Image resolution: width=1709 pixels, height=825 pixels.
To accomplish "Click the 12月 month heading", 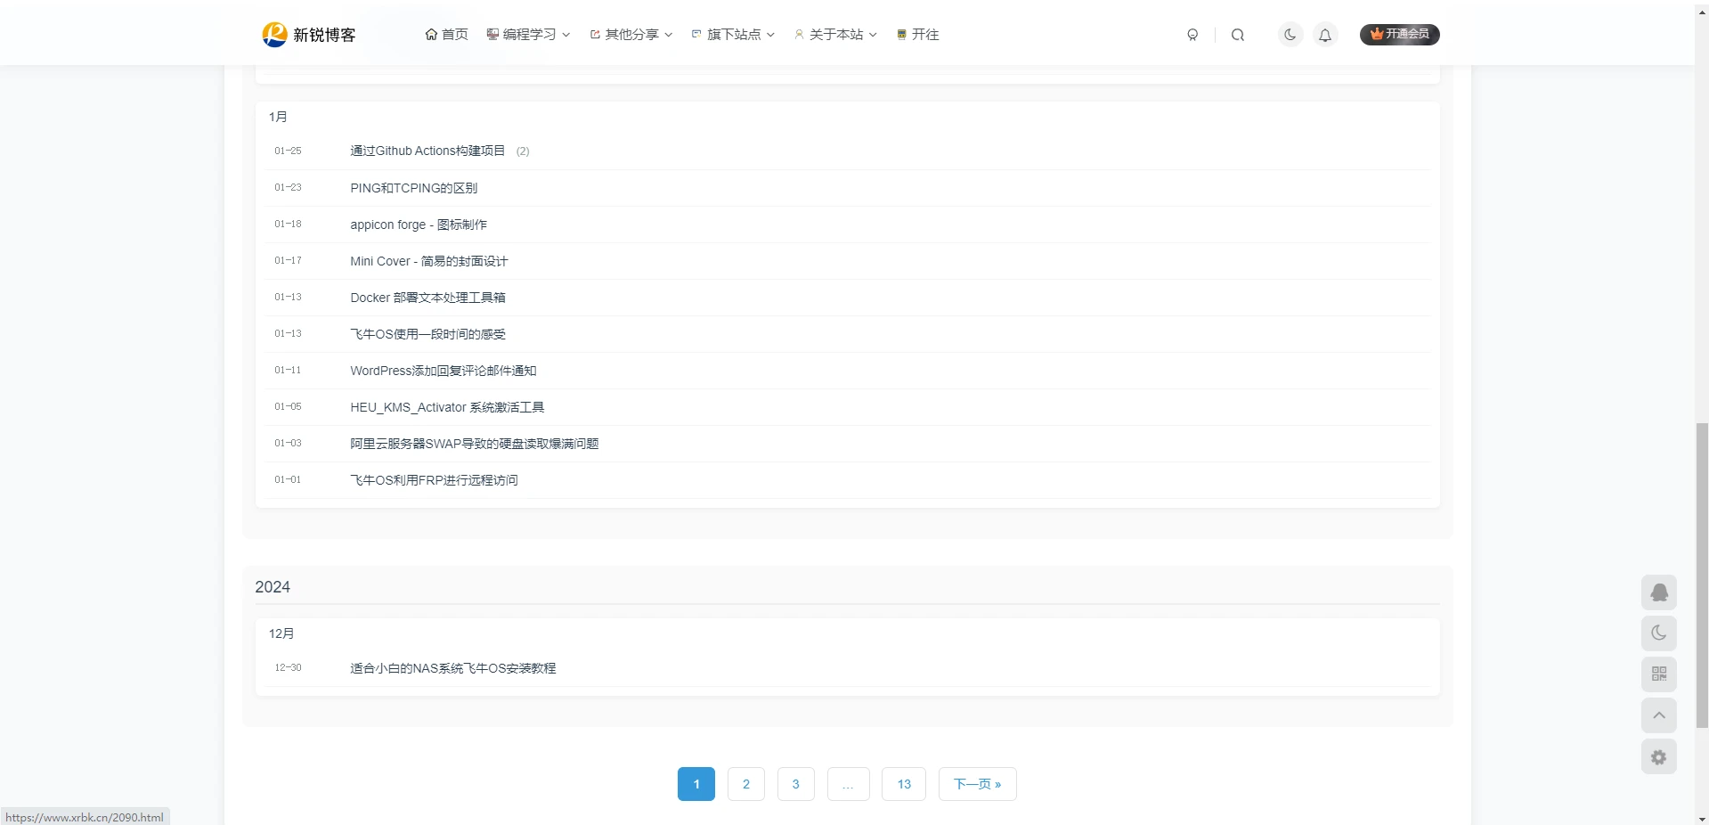I will 281,633.
